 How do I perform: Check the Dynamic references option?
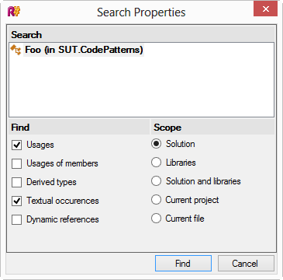16,220
